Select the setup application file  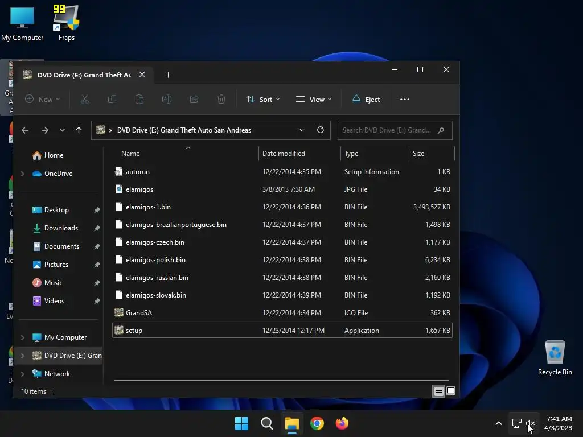pyautogui.click(x=282, y=331)
